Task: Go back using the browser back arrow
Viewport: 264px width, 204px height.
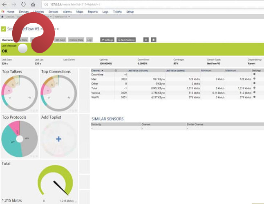Action: pos(4,4)
